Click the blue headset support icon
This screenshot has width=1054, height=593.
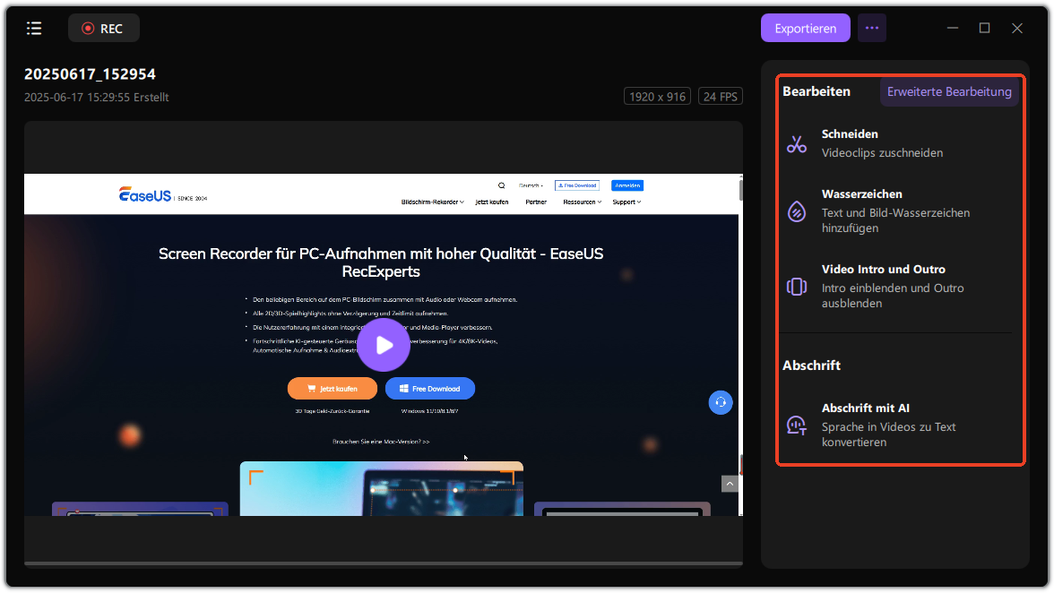pos(721,402)
